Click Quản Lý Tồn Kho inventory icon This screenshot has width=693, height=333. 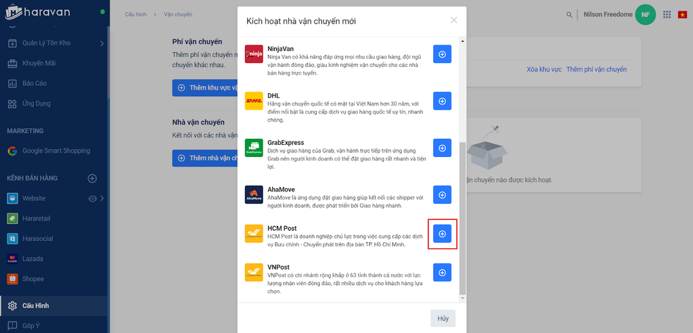click(12, 43)
